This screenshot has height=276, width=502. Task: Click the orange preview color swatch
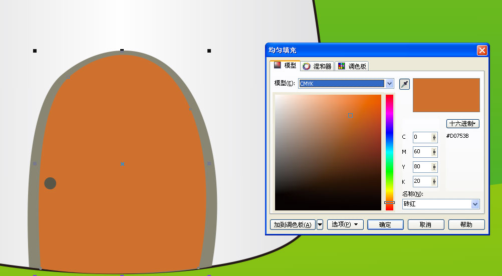pos(446,95)
